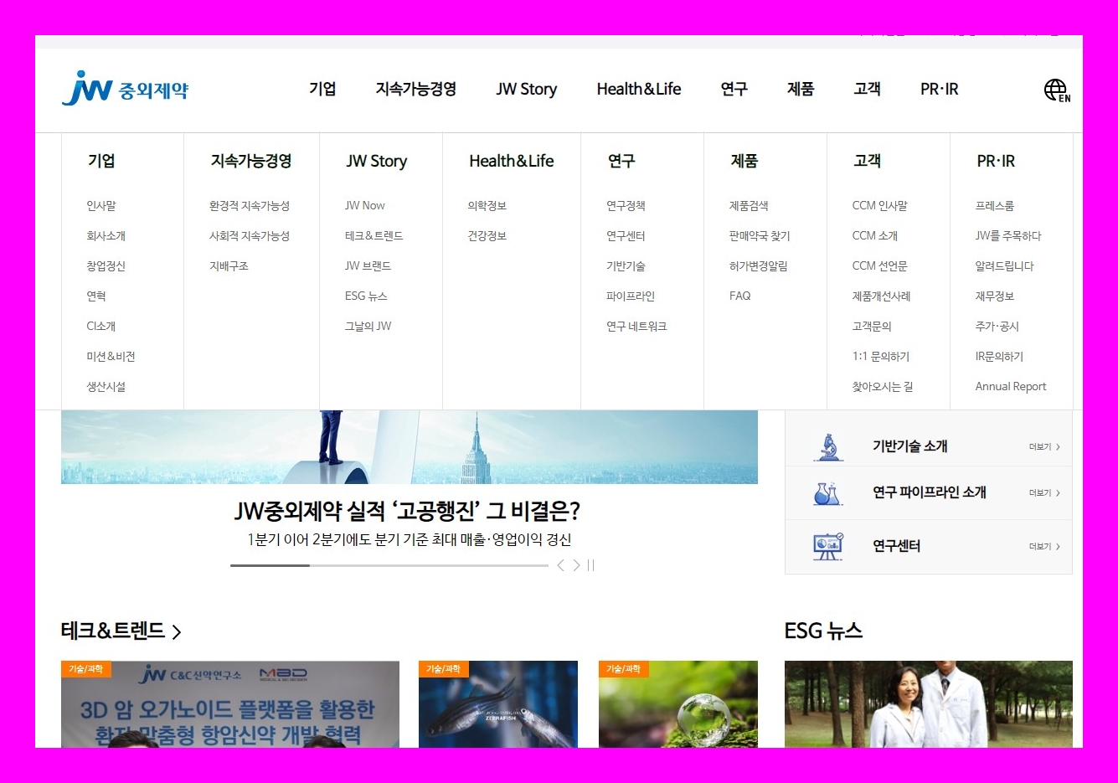Image resolution: width=1118 pixels, height=783 pixels.
Task: Open 연구정책 submenu link
Action: coord(626,206)
